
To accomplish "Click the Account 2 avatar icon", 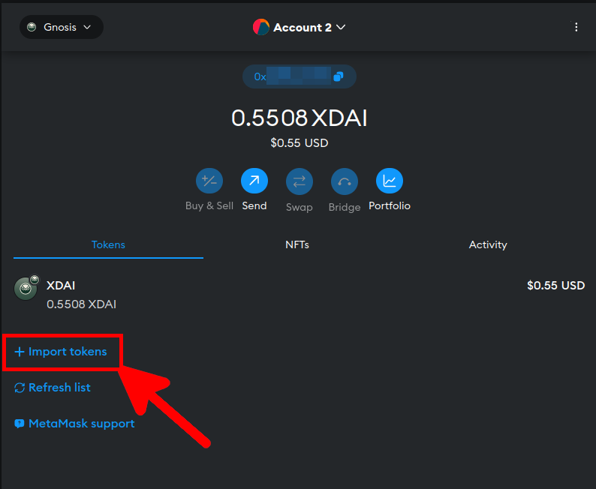I will click(261, 28).
